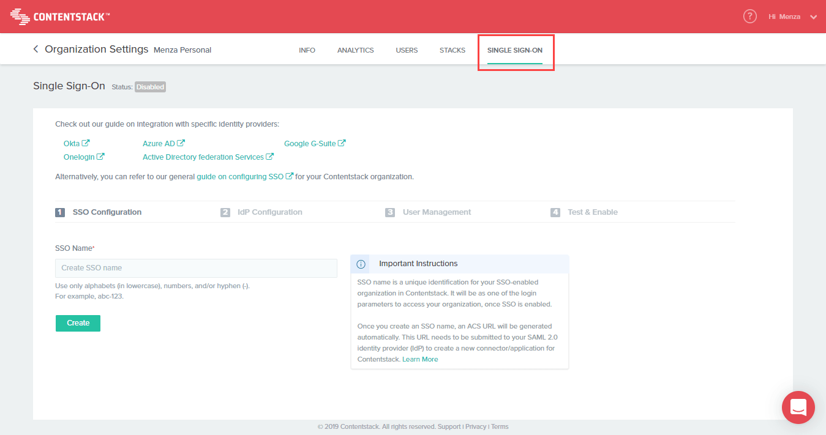Screen dimensions: 826x435
Task: Select step 4 Test & Enable
Action: pos(584,212)
